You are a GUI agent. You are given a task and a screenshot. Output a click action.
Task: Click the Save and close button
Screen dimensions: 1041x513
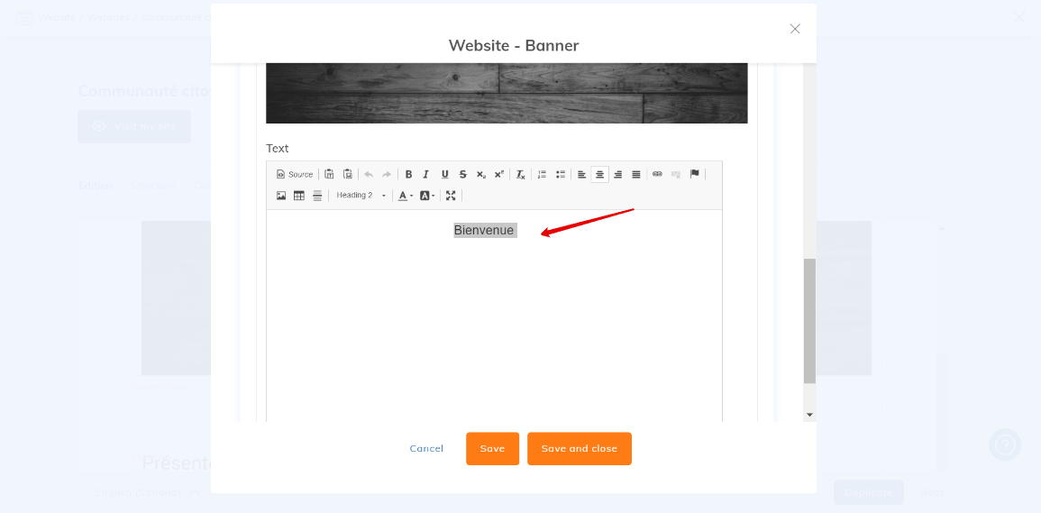click(580, 449)
